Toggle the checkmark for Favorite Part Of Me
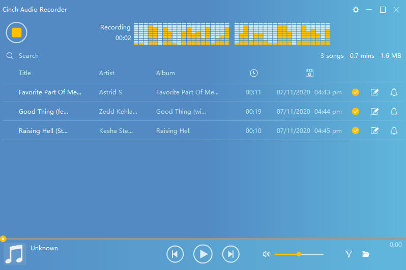 click(356, 92)
